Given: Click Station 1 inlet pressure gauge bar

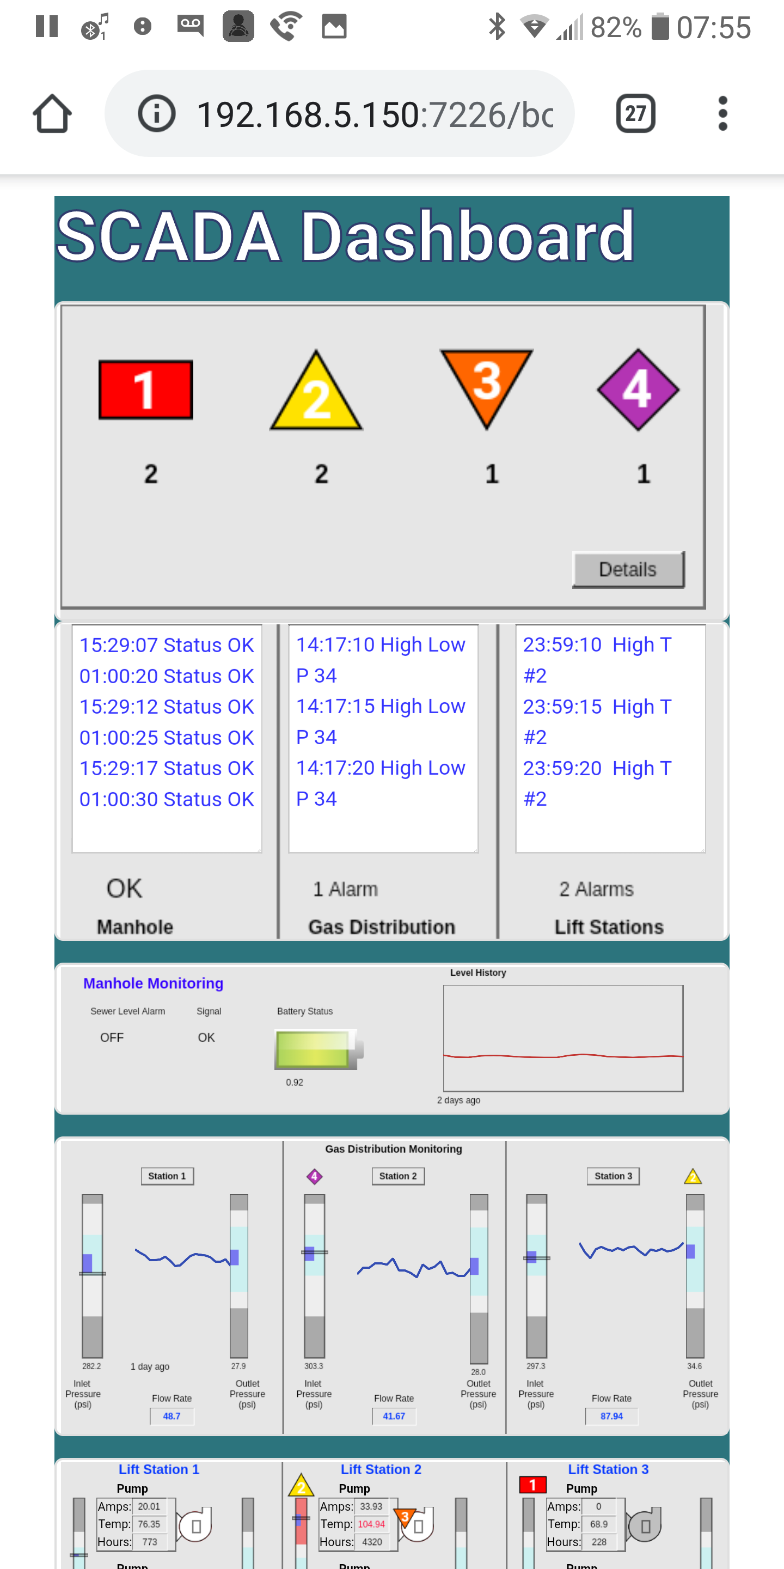Looking at the screenshot, I should point(93,1275).
